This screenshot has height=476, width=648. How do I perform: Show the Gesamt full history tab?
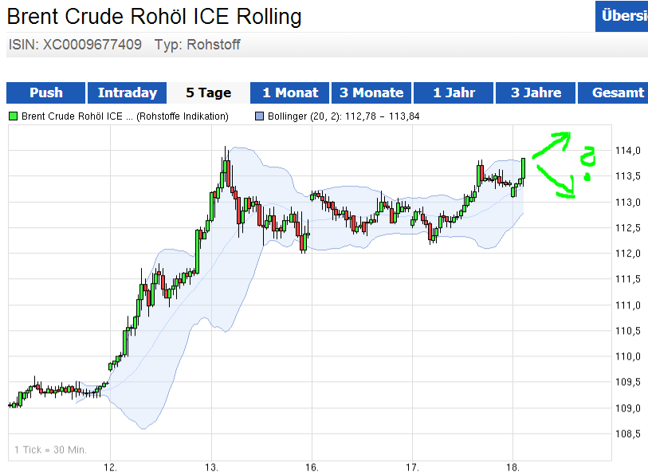[617, 92]
